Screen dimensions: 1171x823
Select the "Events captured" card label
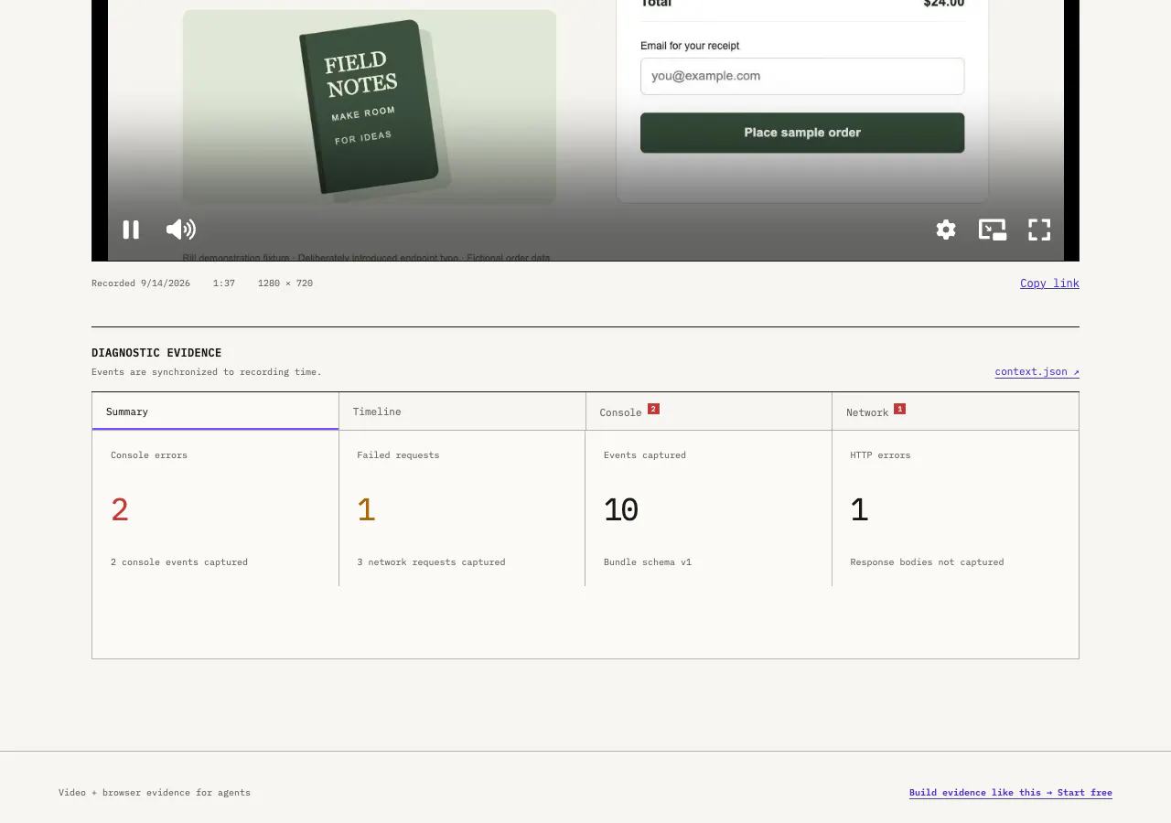point(645,455)
